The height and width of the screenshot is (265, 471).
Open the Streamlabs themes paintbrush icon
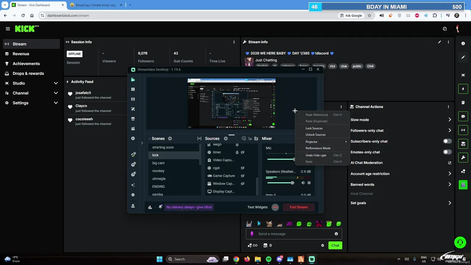[133, 109]
